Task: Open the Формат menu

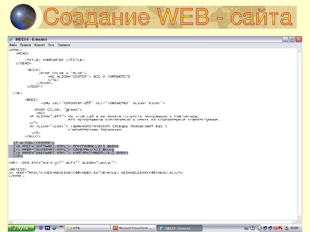Action: 39,45
